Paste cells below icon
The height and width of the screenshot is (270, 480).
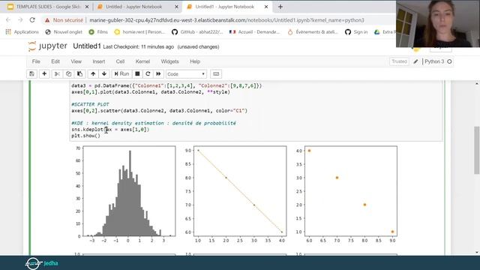pos(80,74)
